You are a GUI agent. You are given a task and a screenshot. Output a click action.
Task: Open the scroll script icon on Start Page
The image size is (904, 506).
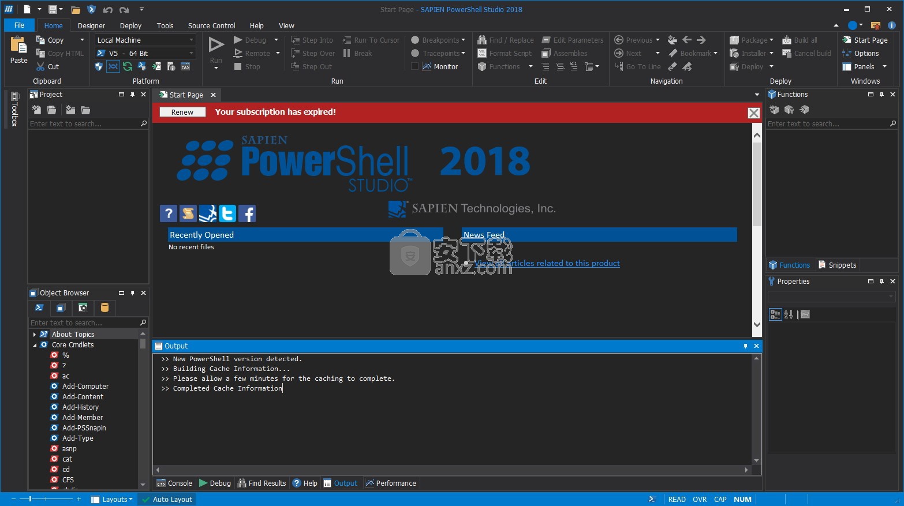(188, 213)
